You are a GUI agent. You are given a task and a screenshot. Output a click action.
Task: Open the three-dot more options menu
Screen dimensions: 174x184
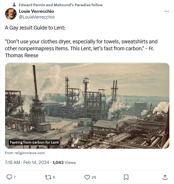(167, 11)
